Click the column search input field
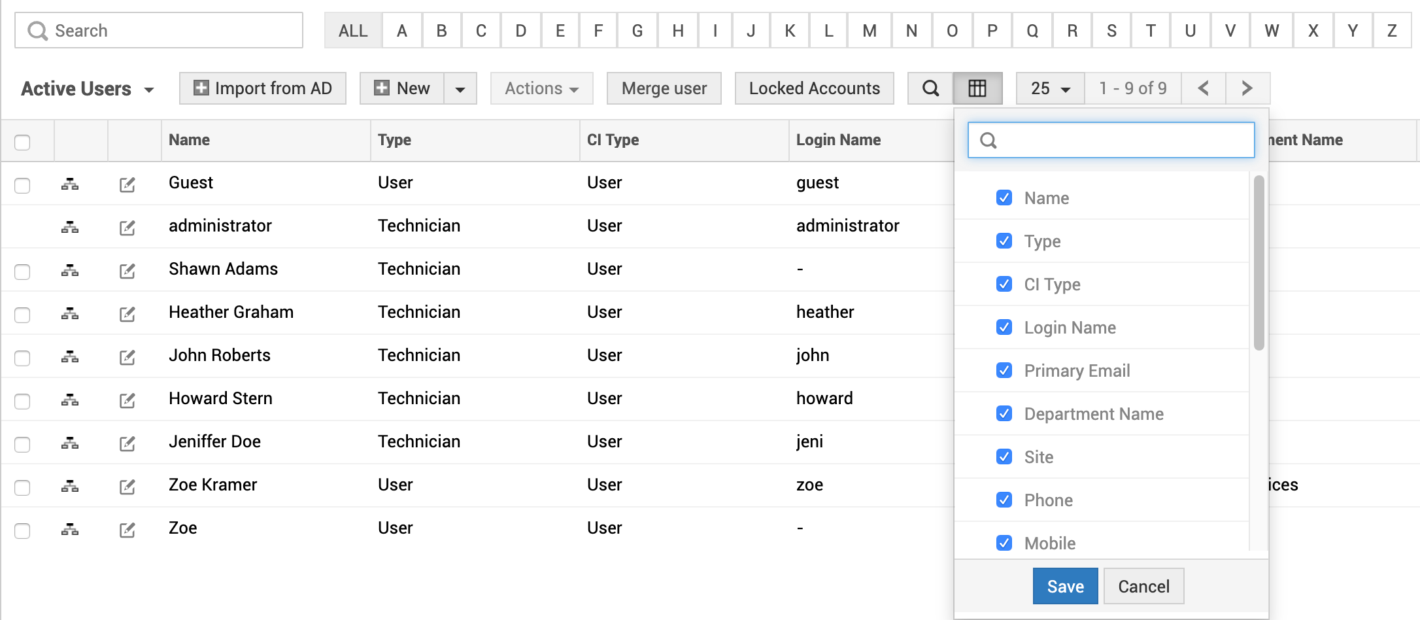 click(1111, 140)
